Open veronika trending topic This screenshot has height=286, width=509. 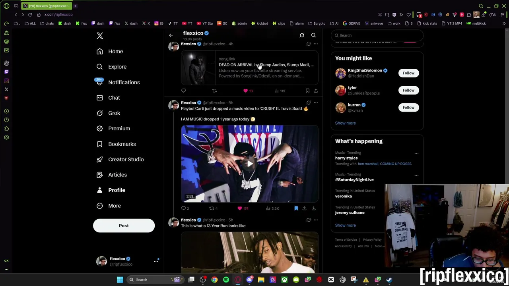[343, 196]
